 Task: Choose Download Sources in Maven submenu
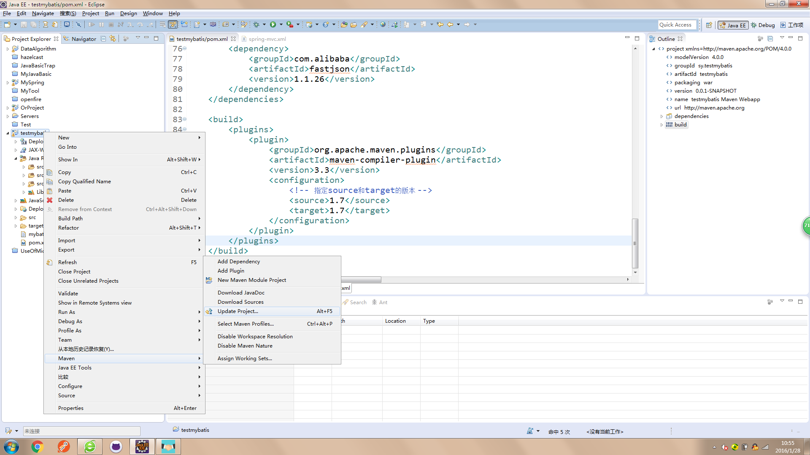click(272, 302)
